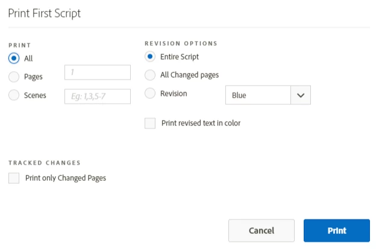This screenshot has height=249, width=376.
Task: Open the Blue revision color combo box
Action: (x=258, y=95)
